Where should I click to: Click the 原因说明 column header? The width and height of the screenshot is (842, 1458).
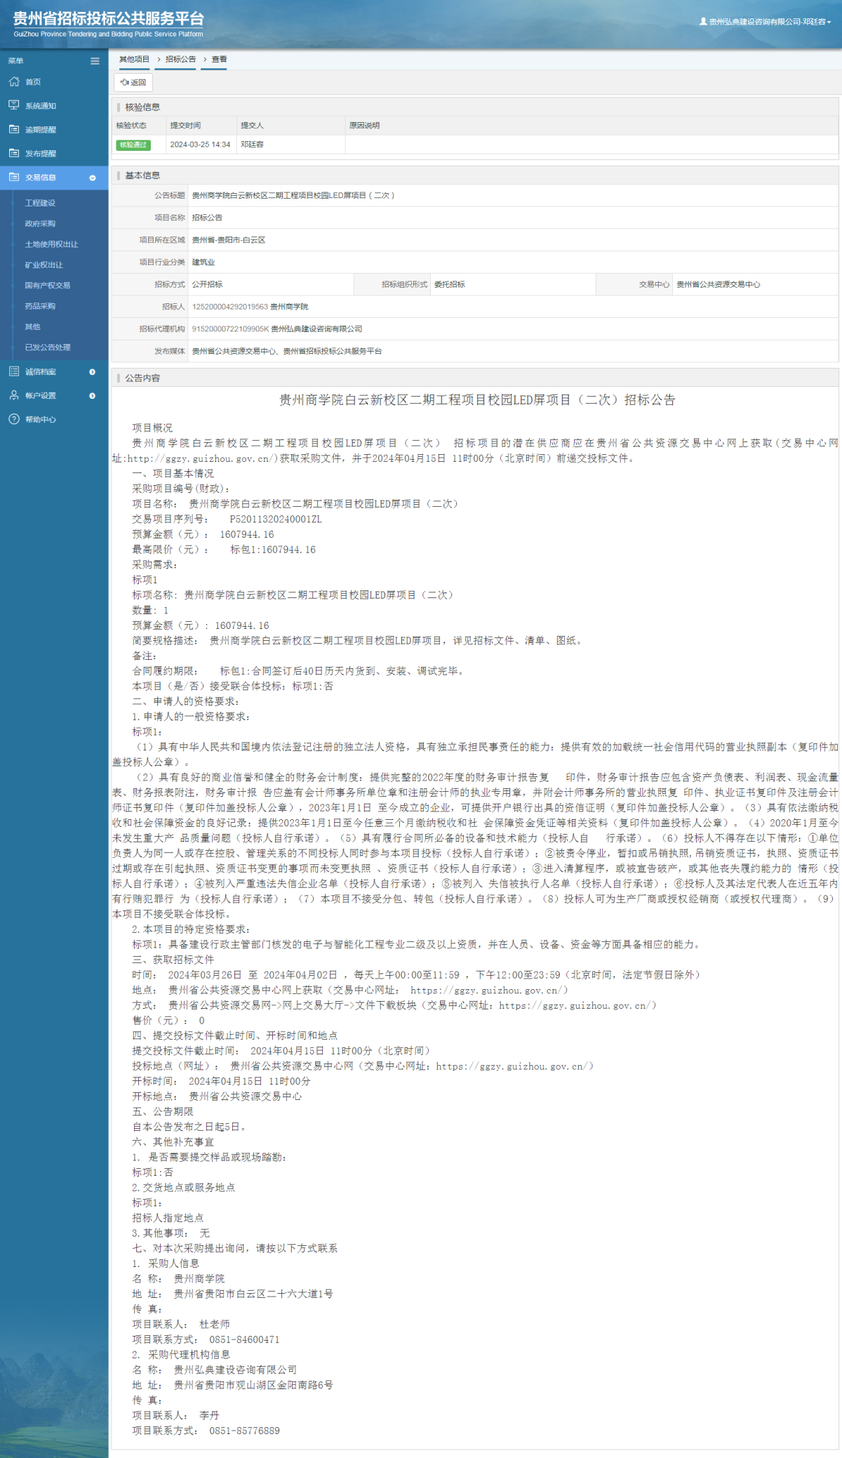coord(365,126)
